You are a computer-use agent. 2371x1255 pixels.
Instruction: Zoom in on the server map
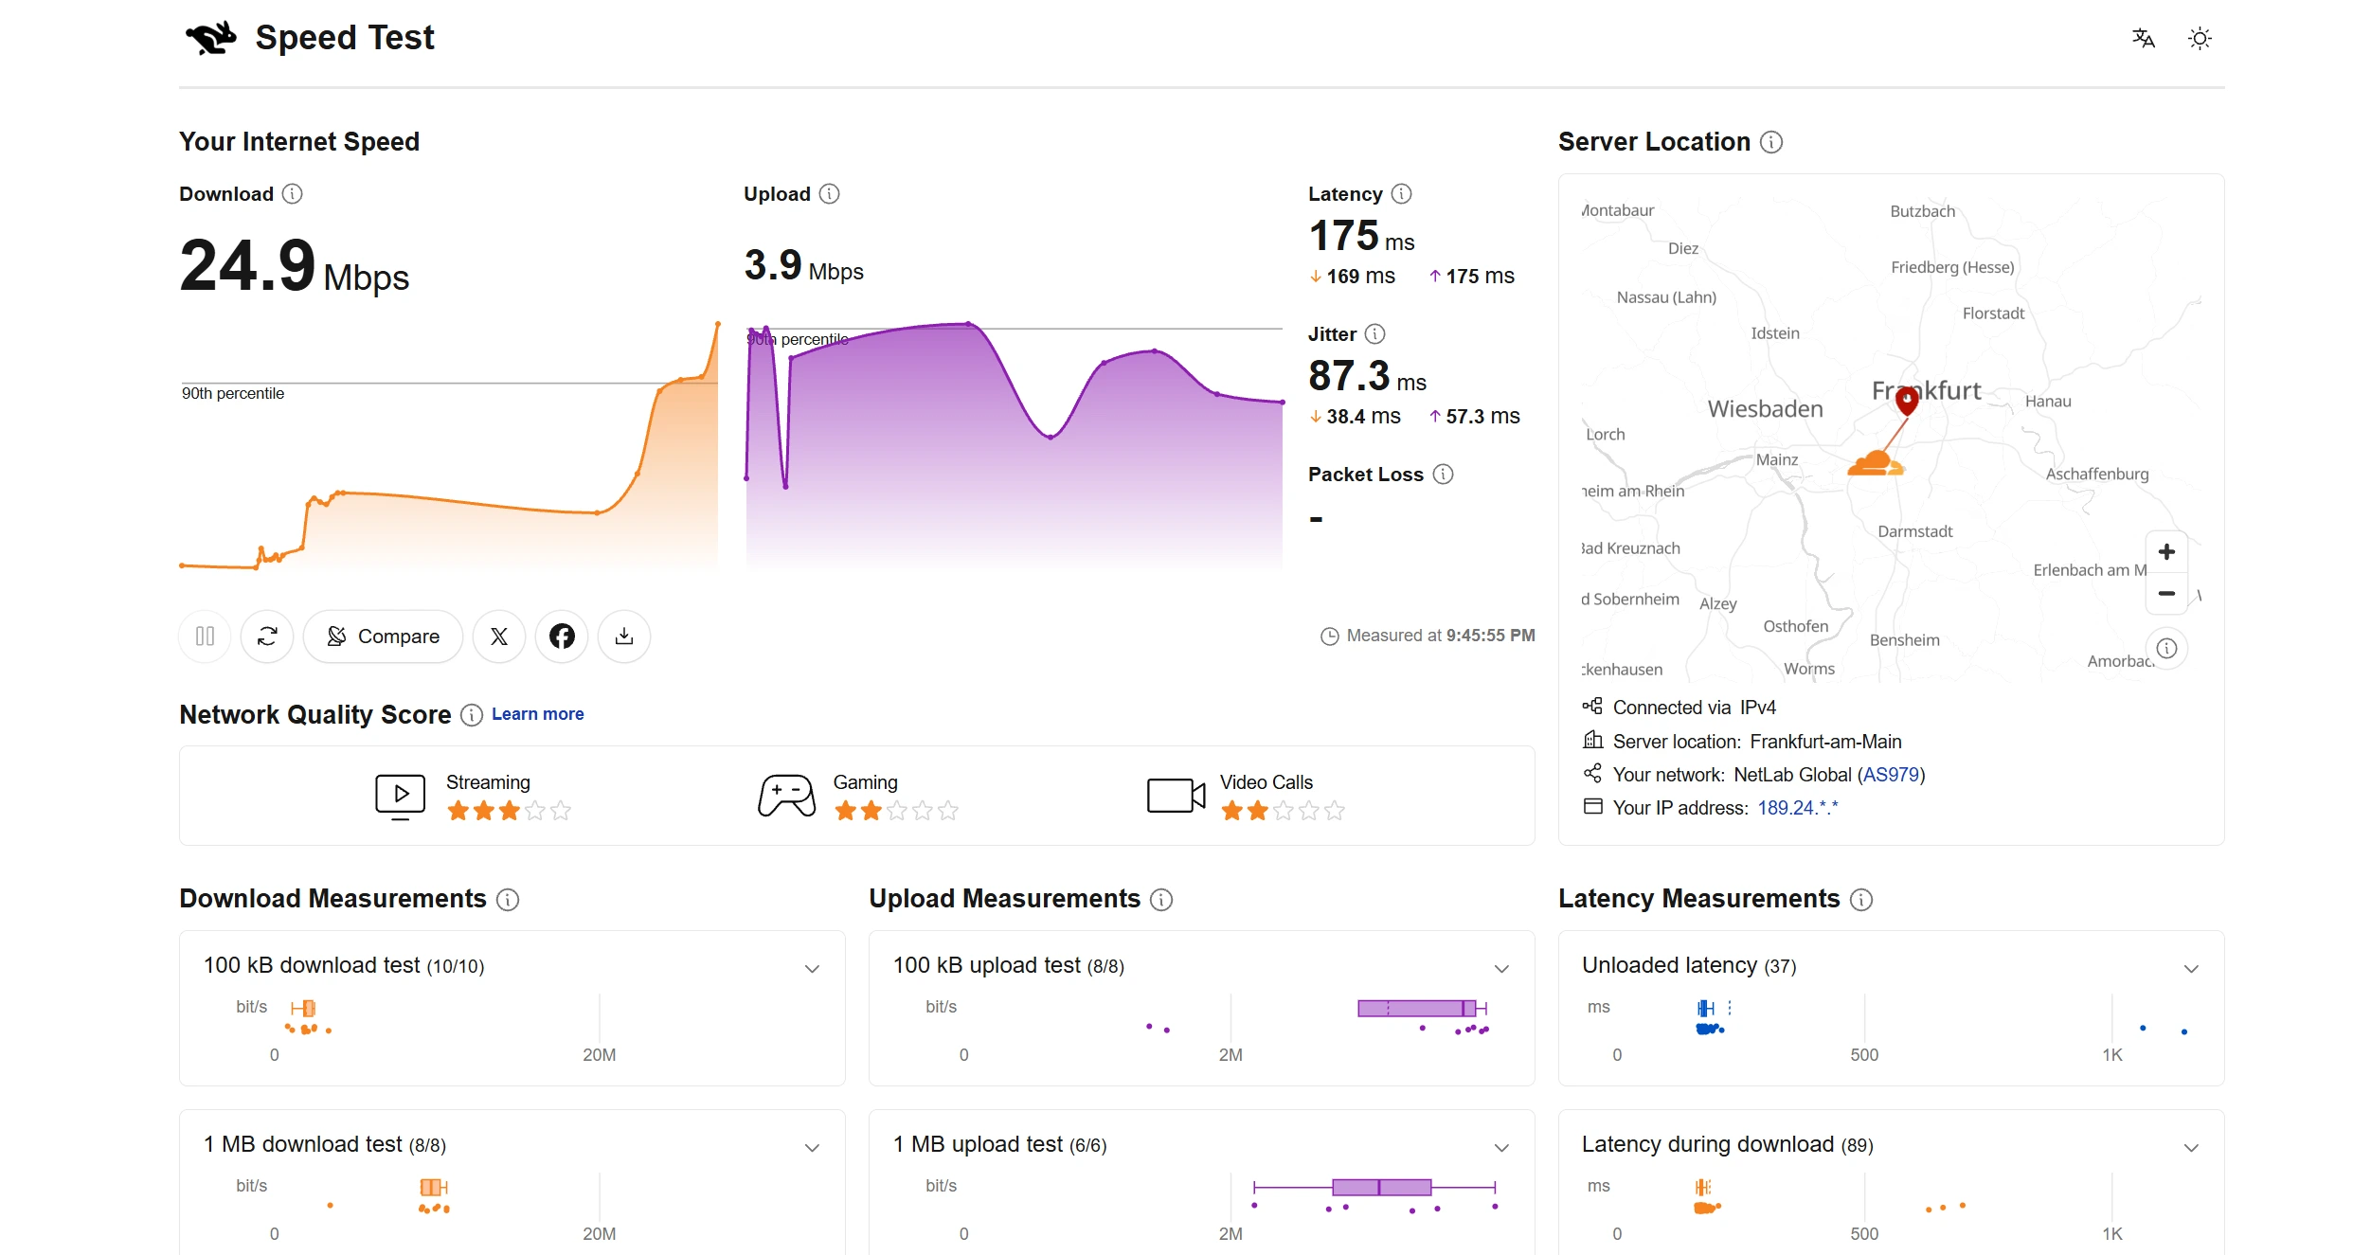(x=2166, y=552)
